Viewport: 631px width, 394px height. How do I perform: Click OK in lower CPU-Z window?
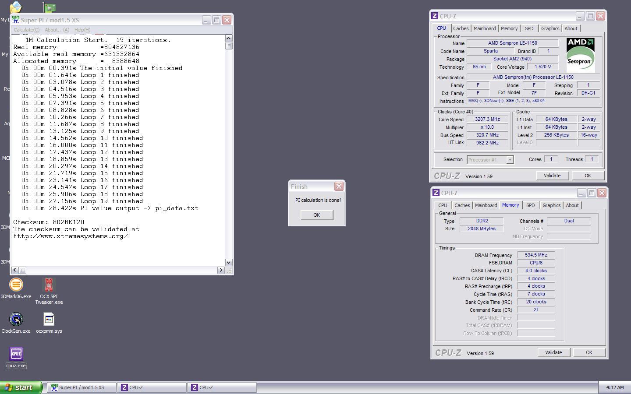coord(589,352)
